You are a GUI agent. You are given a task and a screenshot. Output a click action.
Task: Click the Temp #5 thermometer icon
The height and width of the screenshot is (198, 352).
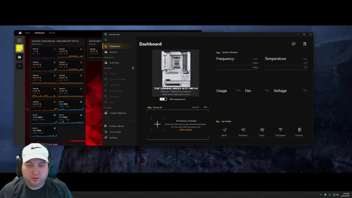[81, 75]
